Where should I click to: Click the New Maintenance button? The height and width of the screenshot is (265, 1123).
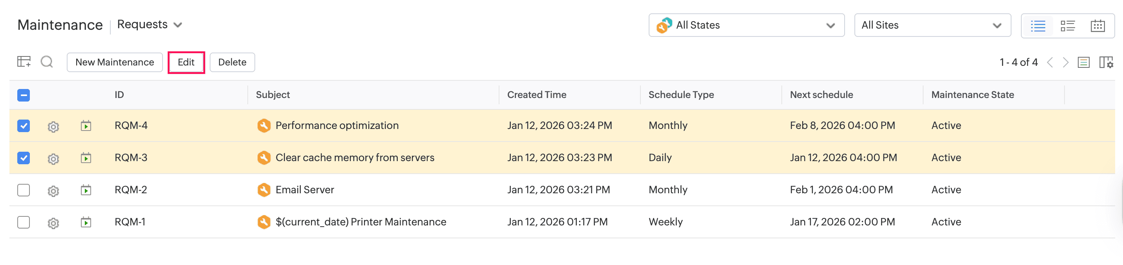click(x=115, y=62)
